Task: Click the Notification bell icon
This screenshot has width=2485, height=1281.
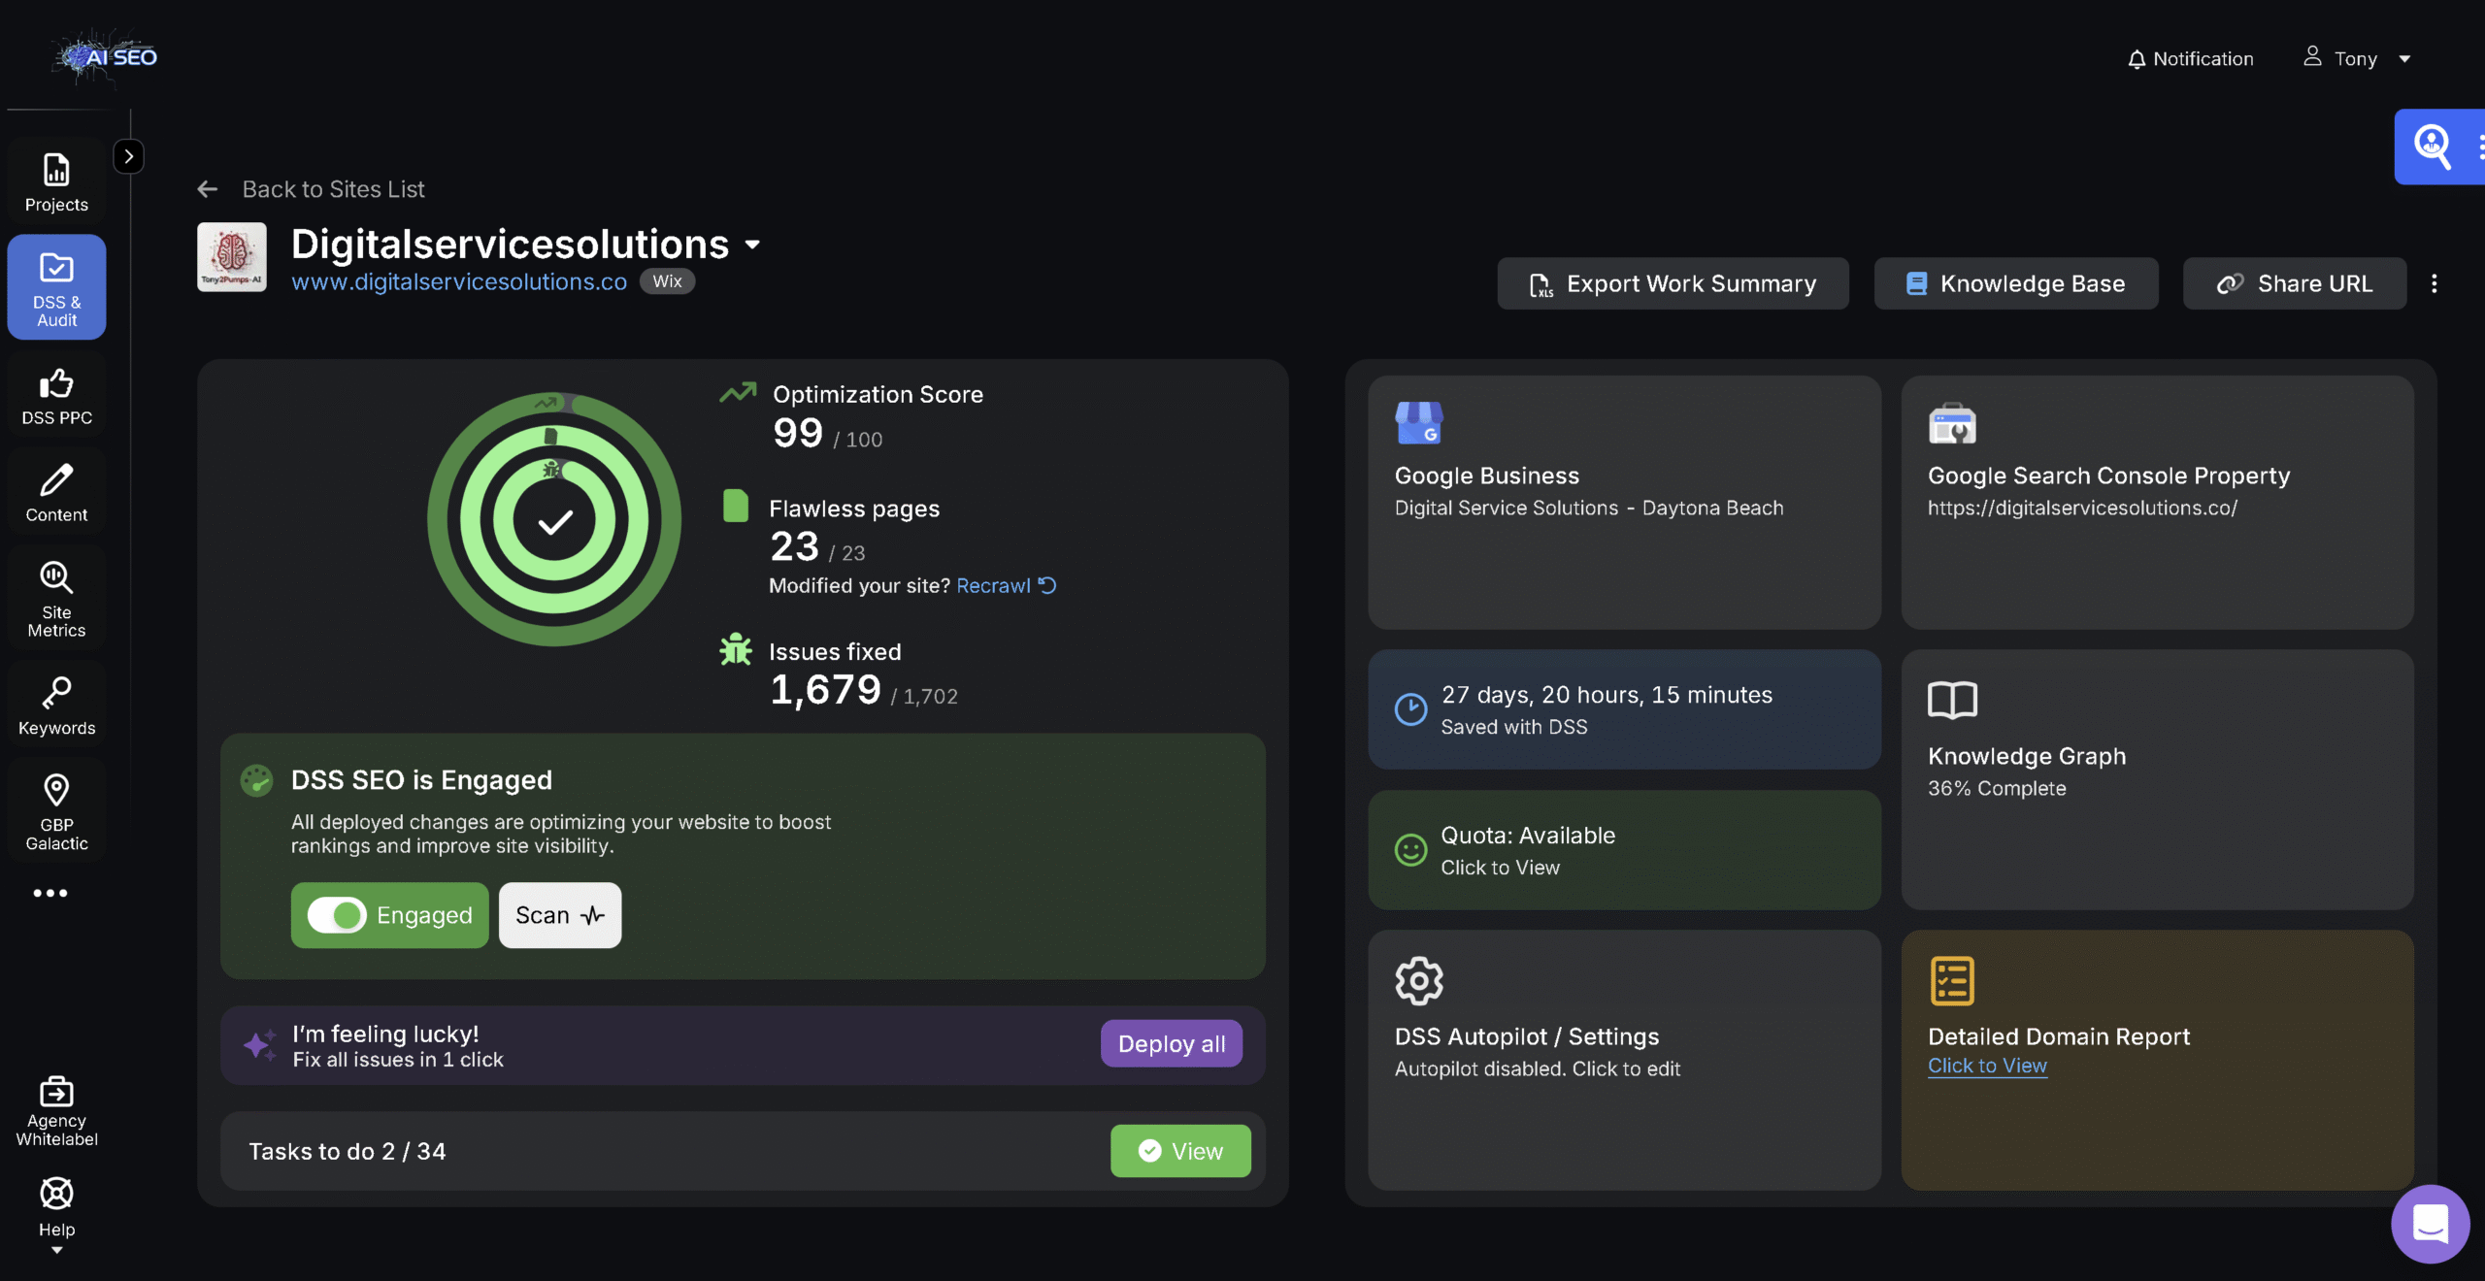Action: pos(2137,59)
